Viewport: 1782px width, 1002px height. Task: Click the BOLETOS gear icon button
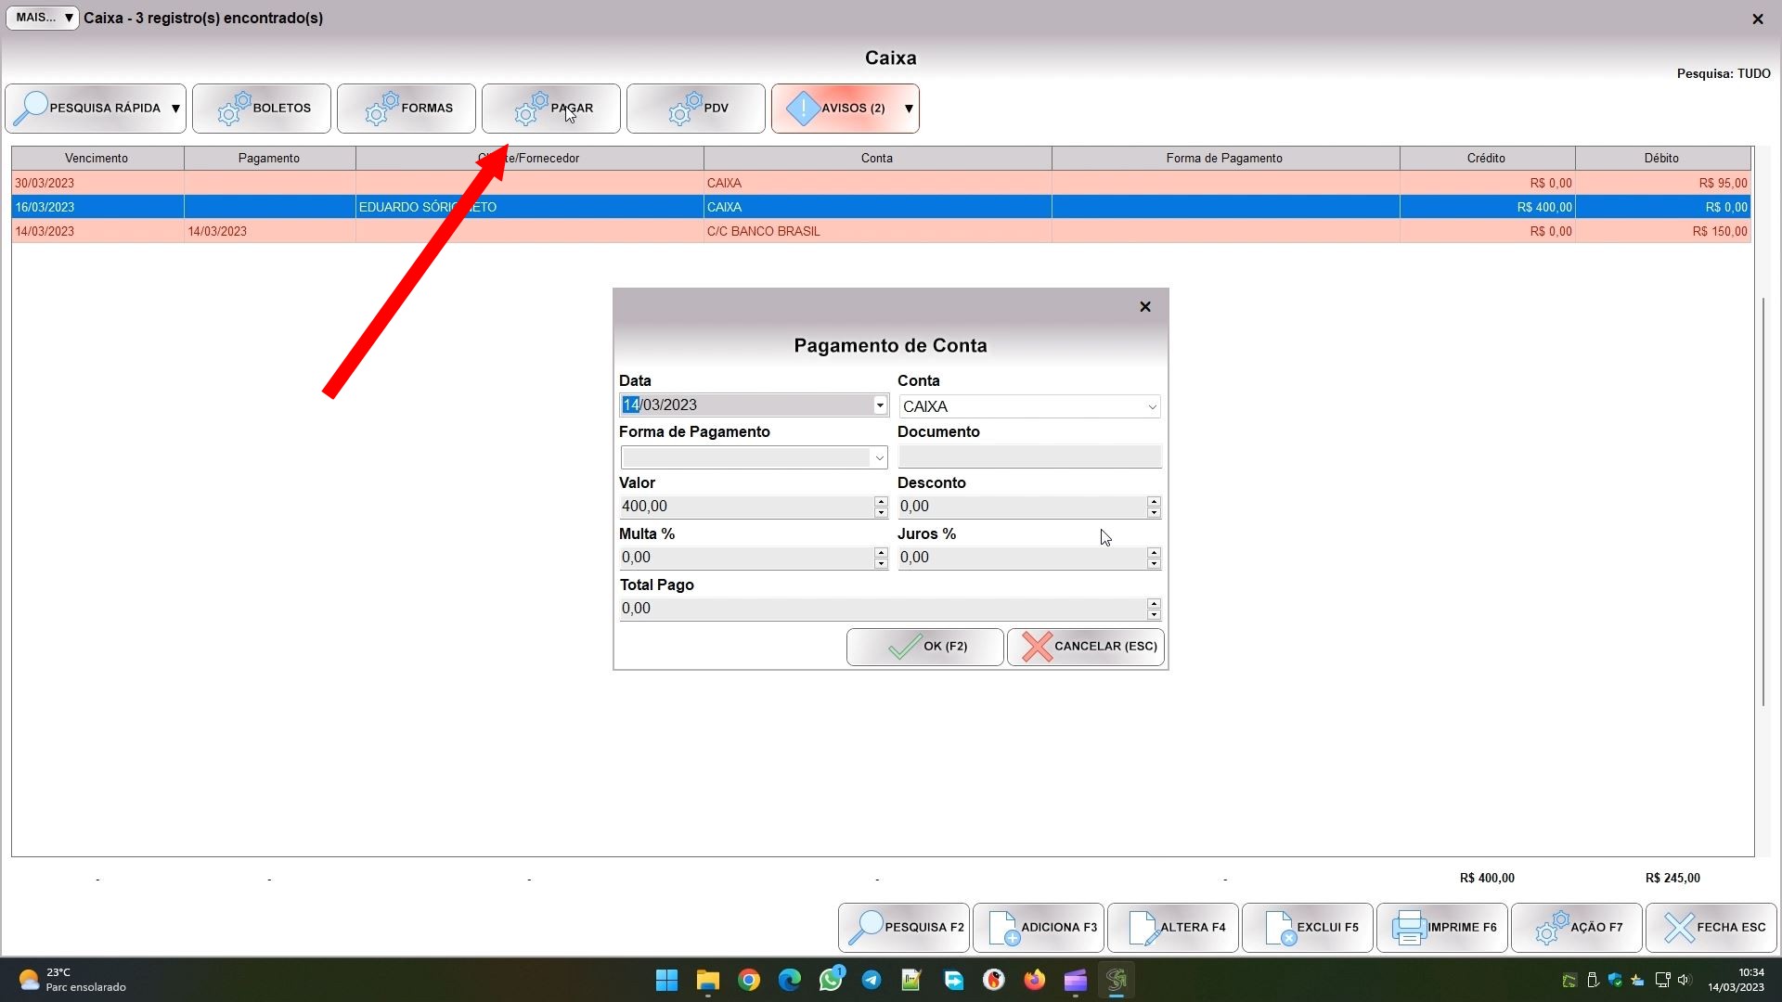tap(261, 109)
